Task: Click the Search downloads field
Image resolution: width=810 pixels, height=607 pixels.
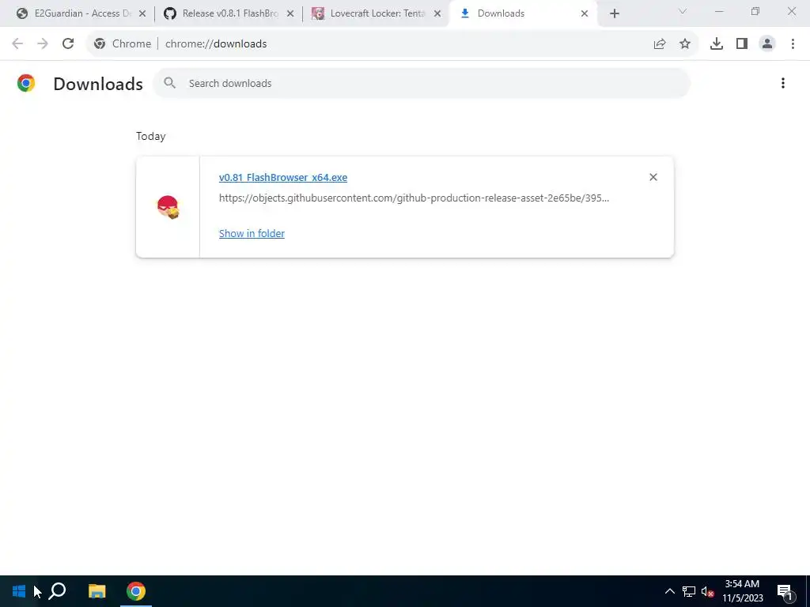Action: 422,83
